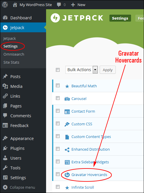144x193 pixels.
Task: Open the Bulk Actions dropdown
Action: click(x=82, y=70)
